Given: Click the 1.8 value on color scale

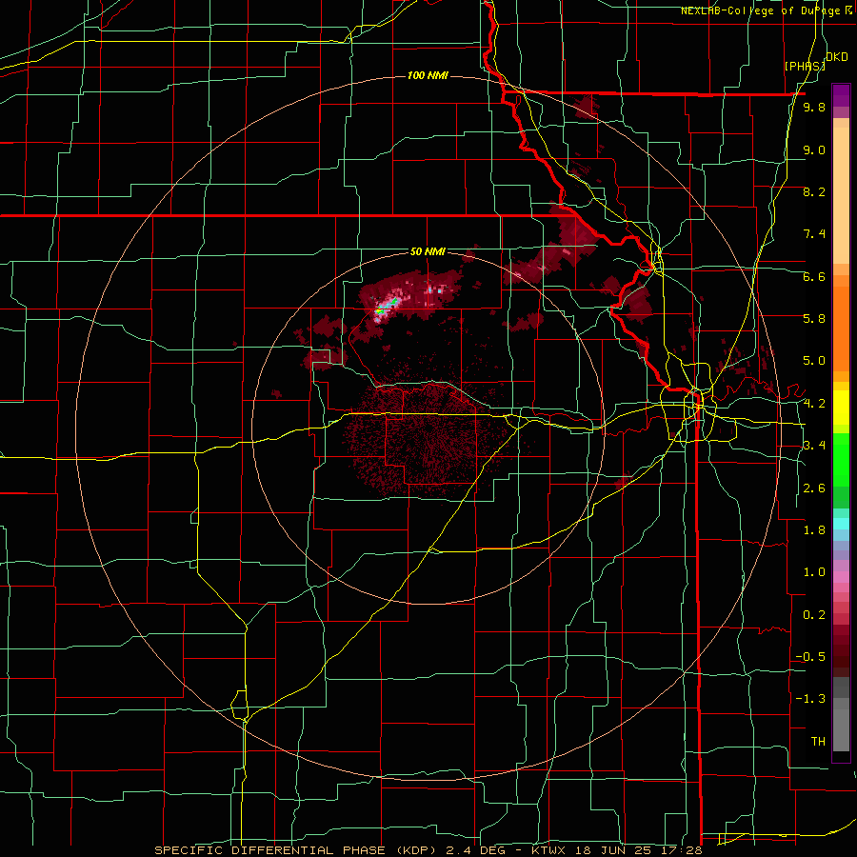Looking at the screenshot, I should click(x=814, y=530).
